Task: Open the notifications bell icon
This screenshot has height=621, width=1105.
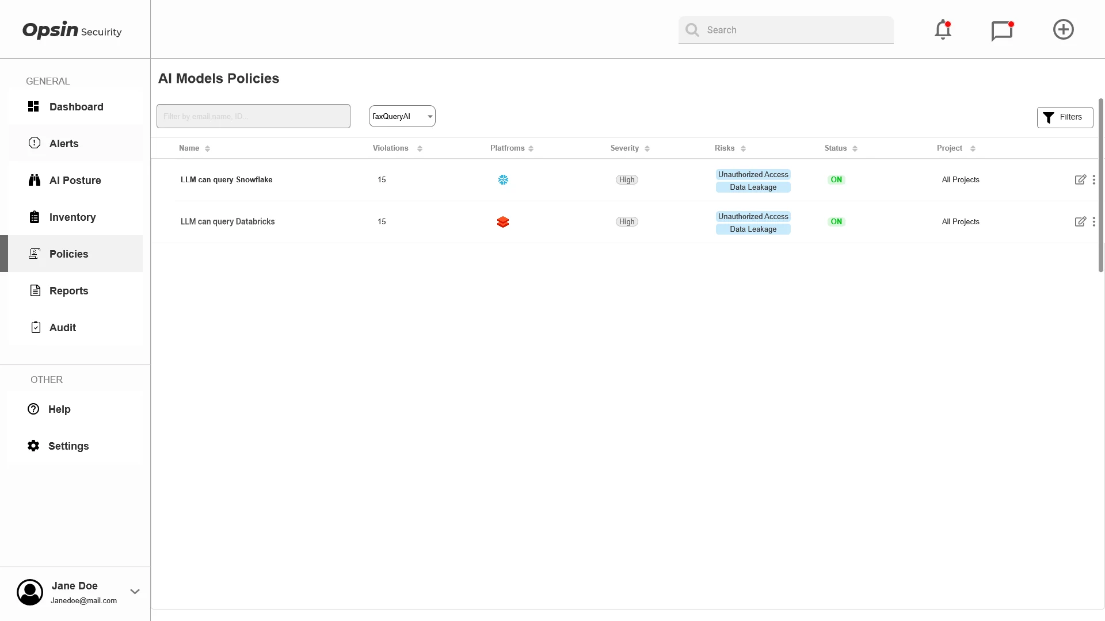Action: (x=943, y=30)
